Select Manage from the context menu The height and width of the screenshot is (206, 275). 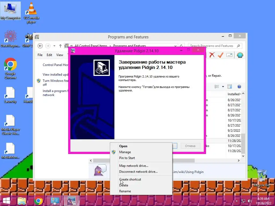(x=125, y=152)
